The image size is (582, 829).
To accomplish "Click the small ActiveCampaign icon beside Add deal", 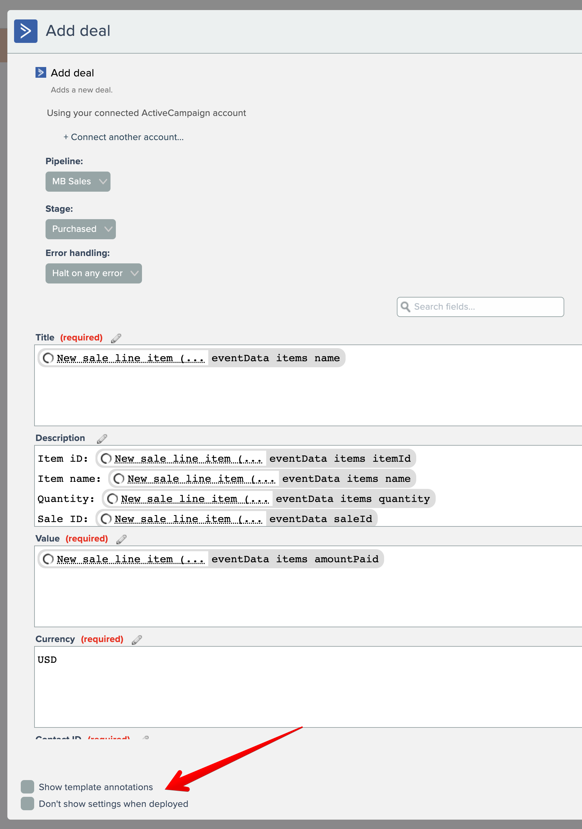I will click(x=41, y=73).
